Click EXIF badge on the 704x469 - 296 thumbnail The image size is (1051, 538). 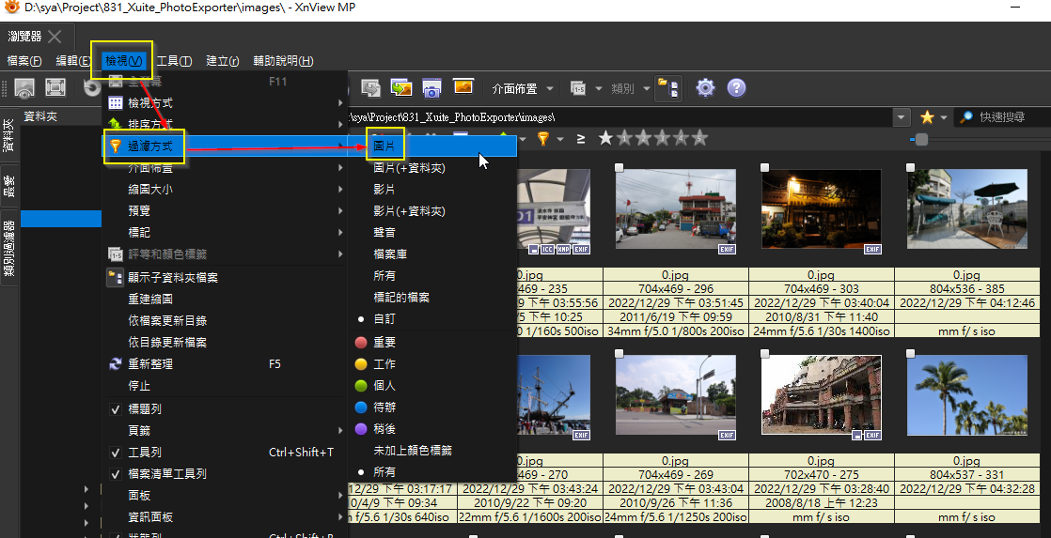coord(727,249)
